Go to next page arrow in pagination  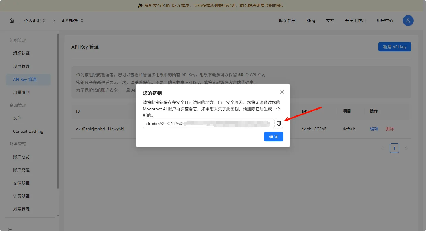[406, 148]
